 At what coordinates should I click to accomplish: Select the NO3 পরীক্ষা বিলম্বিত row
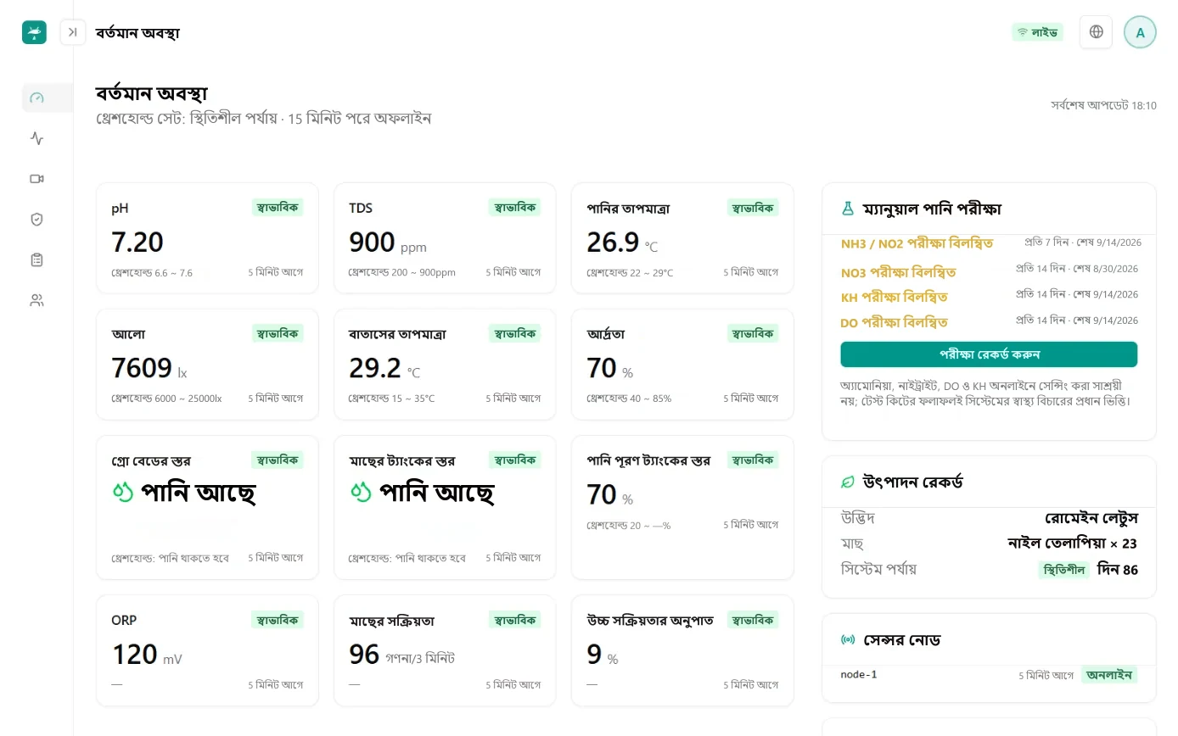[x=990, y=272]
